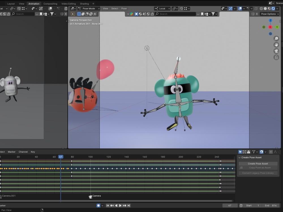Zoom the viewport with the magnifier gizmo

point(276,38)
